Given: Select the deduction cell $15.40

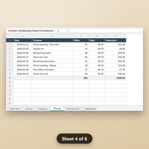Looking at the screenshot, I should pyautogui.click(x=115, y=61).
